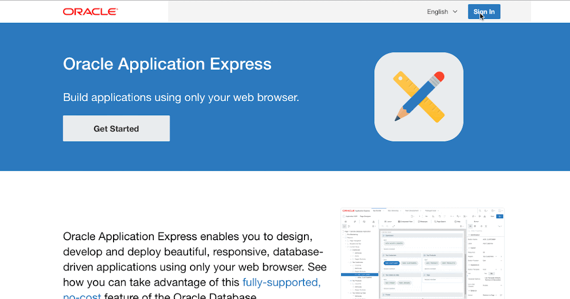
Task: Click the Search icon in the APEX header
Action: [x=480, y=210]
